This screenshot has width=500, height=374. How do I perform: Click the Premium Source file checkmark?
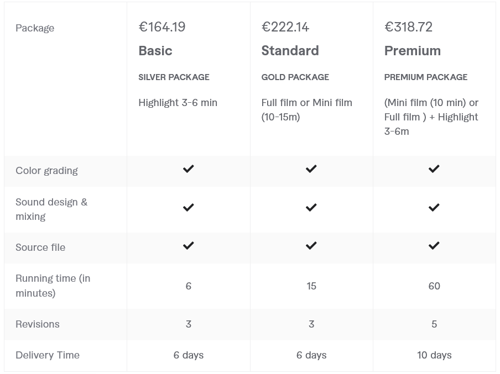coord(434,245)
